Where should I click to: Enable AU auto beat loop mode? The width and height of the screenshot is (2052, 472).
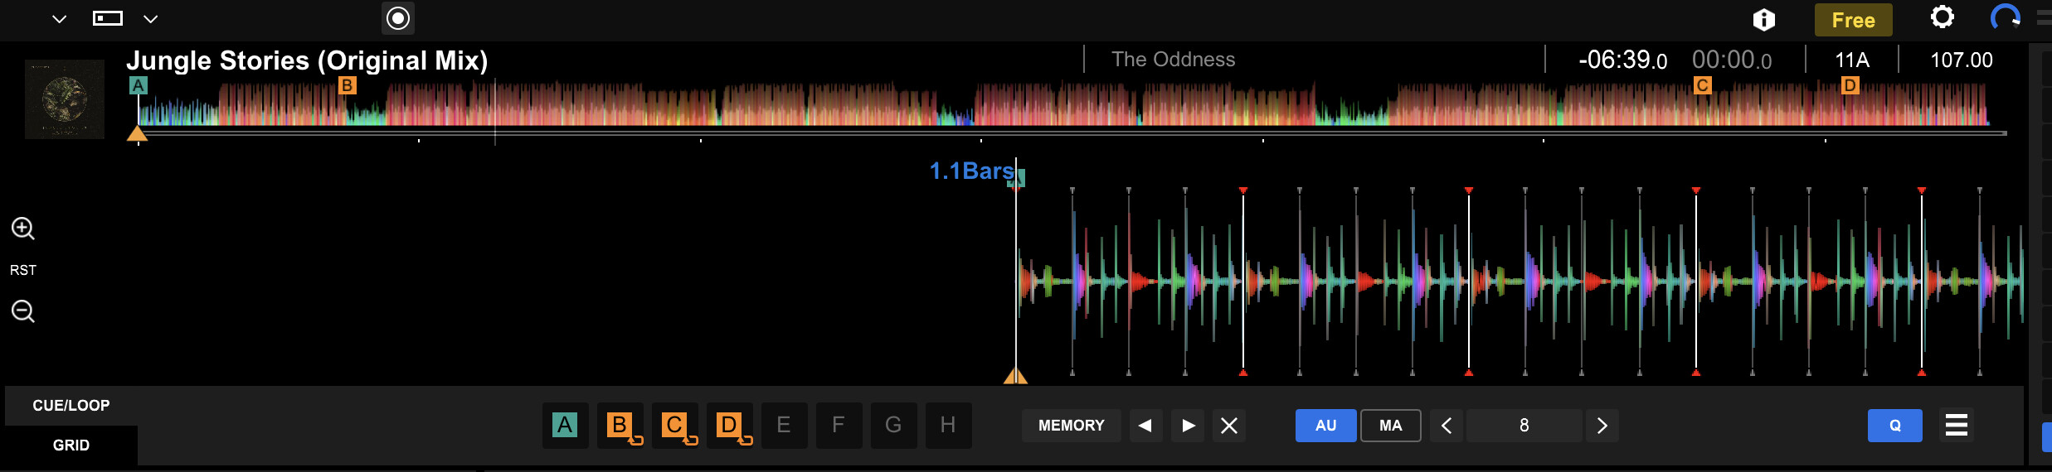click(x=1325, y=426)
